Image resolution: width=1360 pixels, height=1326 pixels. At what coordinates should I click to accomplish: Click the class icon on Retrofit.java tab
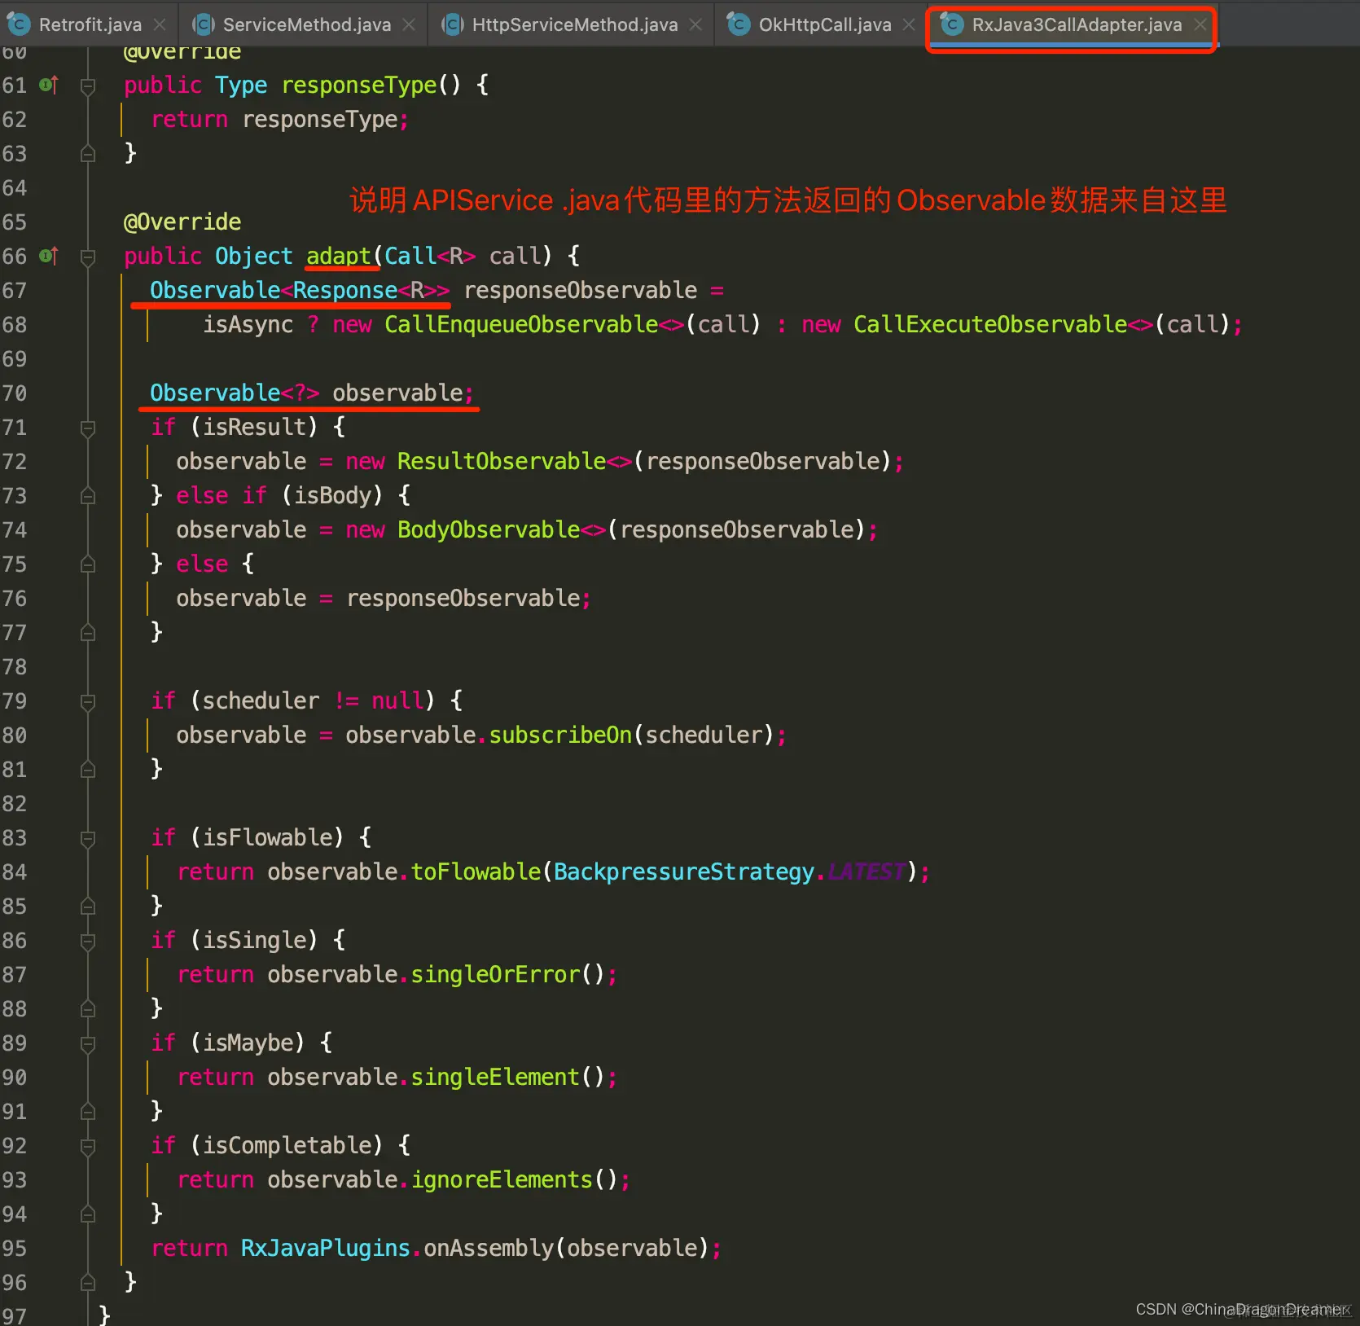18,24
